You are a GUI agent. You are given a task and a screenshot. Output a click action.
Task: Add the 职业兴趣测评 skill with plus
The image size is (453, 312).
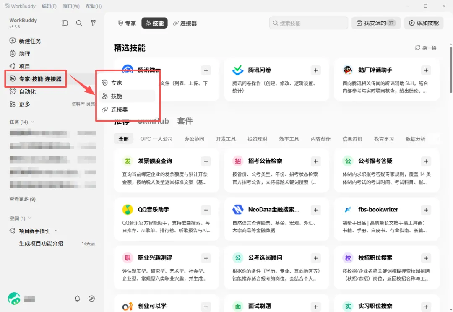click(206, 258)
